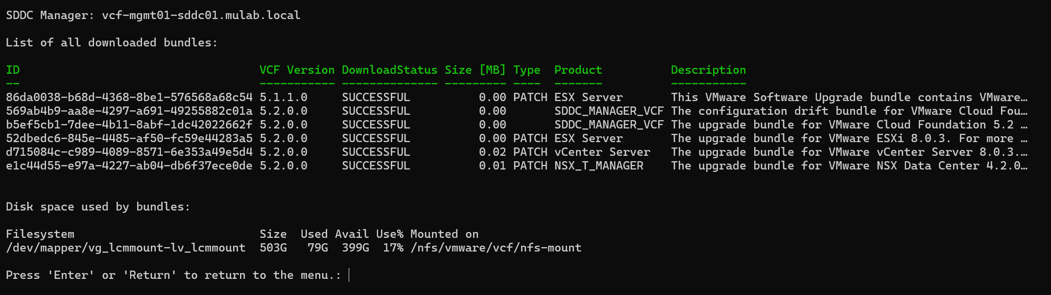Click SUCCESSFUL status in the 5.1.1.0 row

tap(376, 97)
